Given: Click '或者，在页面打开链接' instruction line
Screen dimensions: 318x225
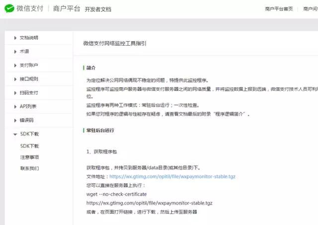Looking at the screenshot, I should coord(142,212).
